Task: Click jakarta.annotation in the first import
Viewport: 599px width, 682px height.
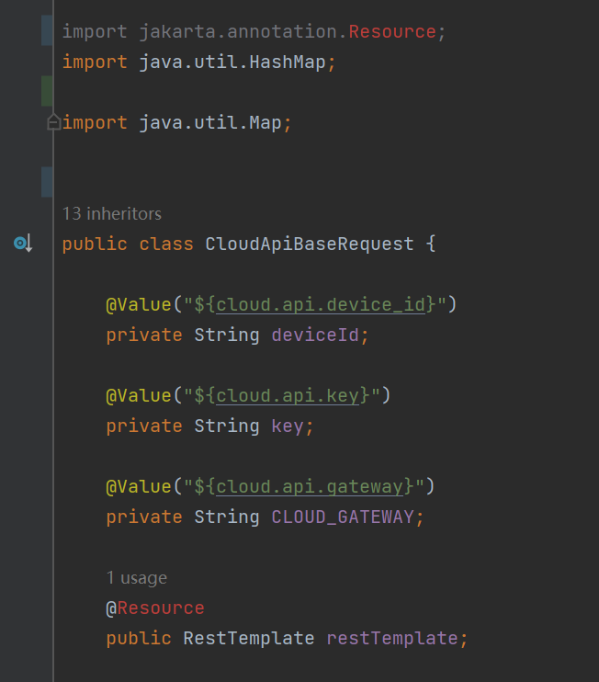Action: pos(238,32)
